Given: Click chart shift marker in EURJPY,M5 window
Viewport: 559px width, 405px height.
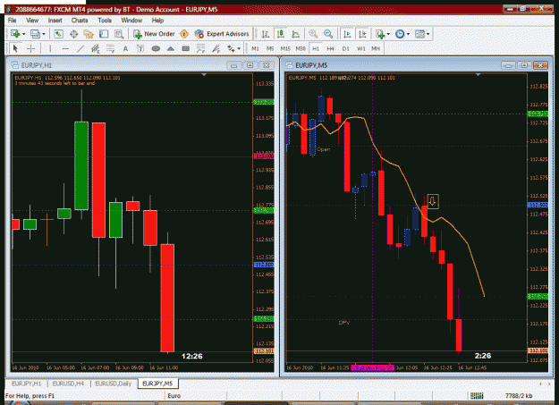Looking at the screenshot, I should (479, 75).
